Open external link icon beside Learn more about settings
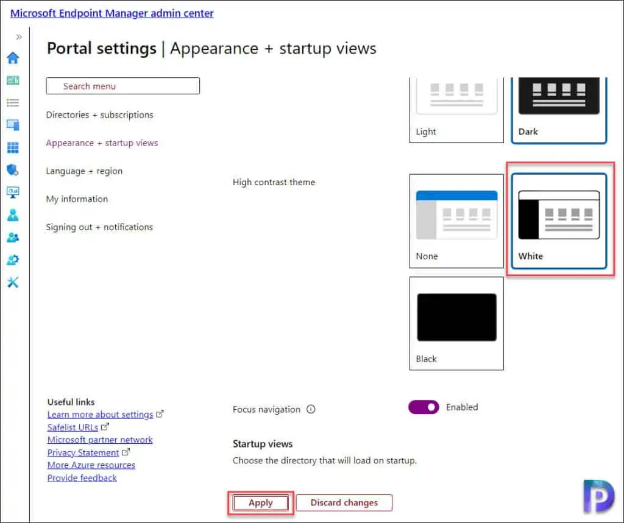624x523 pixels. [160, 414]
